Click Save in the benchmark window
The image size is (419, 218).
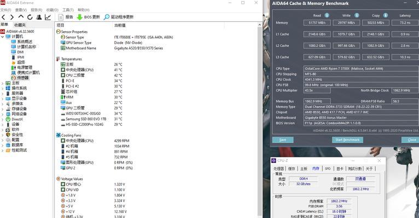[x=283, y=140]
